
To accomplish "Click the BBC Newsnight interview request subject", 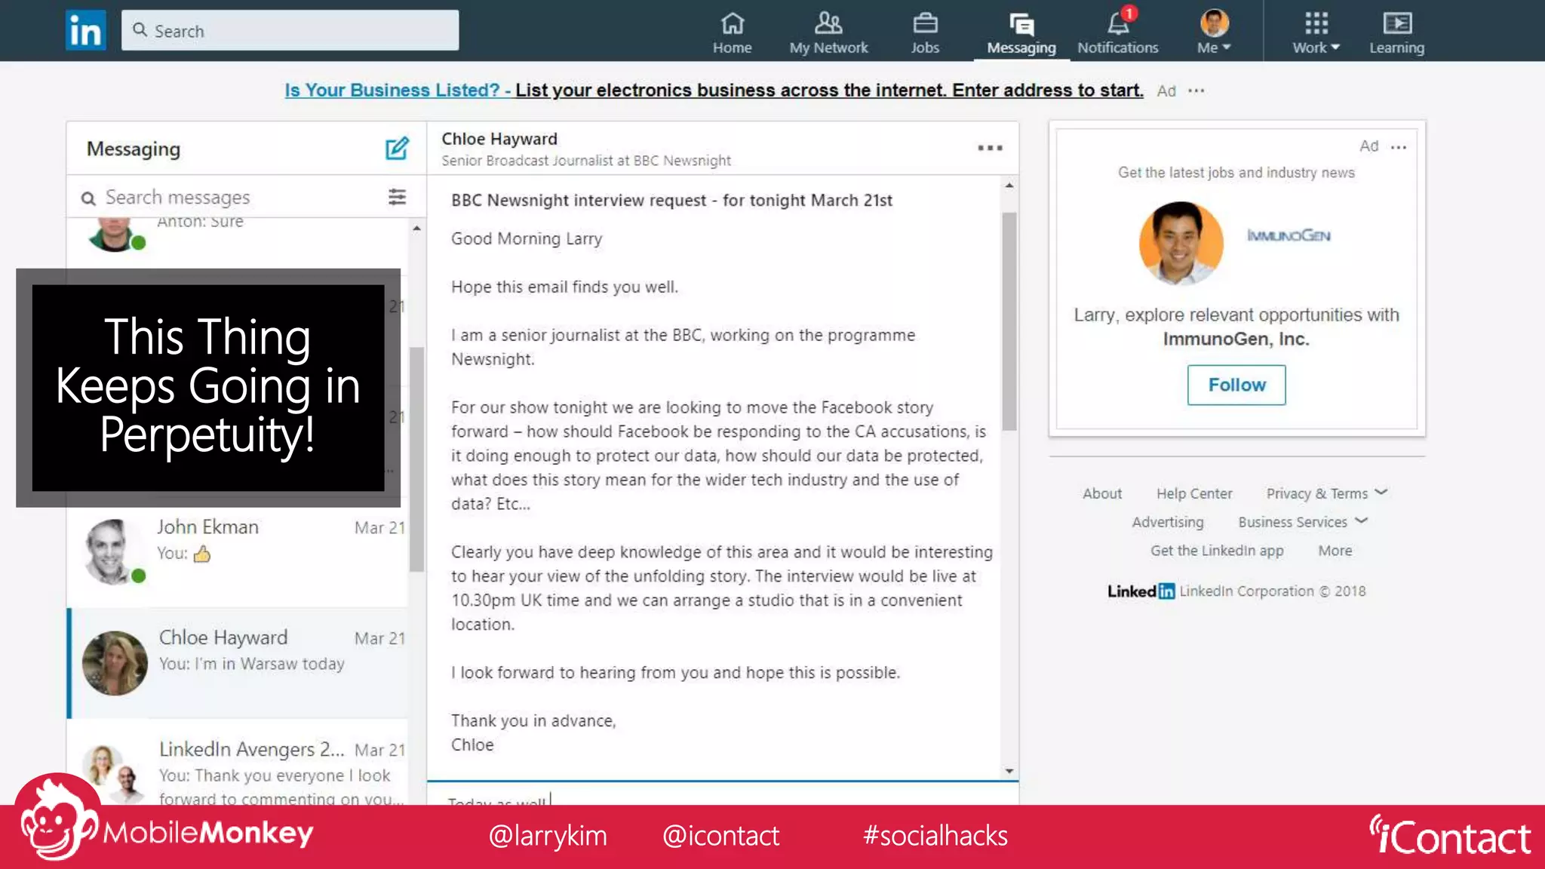I will (671, 200).
